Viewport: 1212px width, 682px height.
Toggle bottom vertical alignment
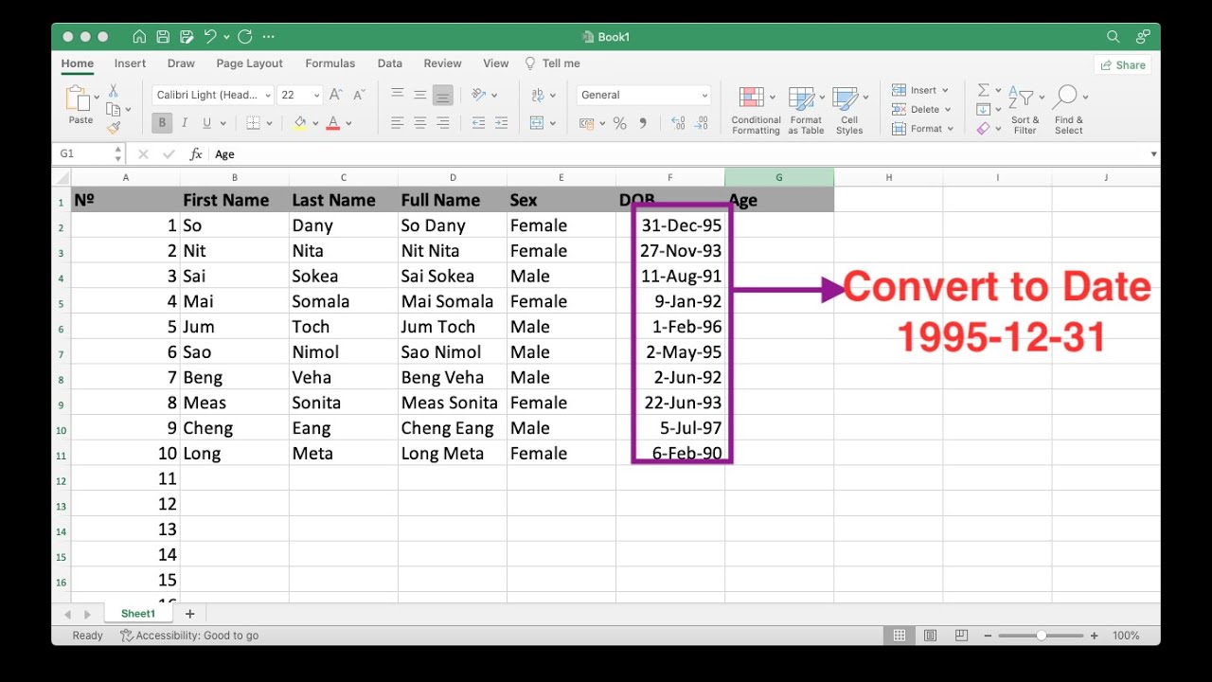[x=442, y=95]
